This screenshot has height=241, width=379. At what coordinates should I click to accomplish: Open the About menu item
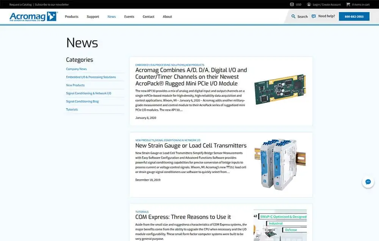pos(167,17)
